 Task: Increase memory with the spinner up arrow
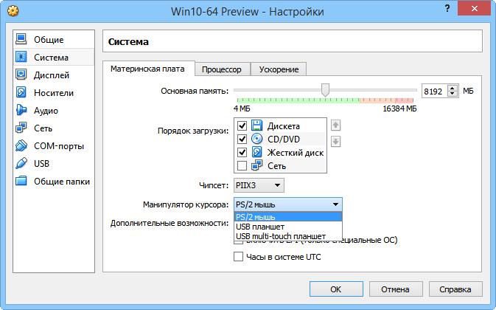(453, 89)
